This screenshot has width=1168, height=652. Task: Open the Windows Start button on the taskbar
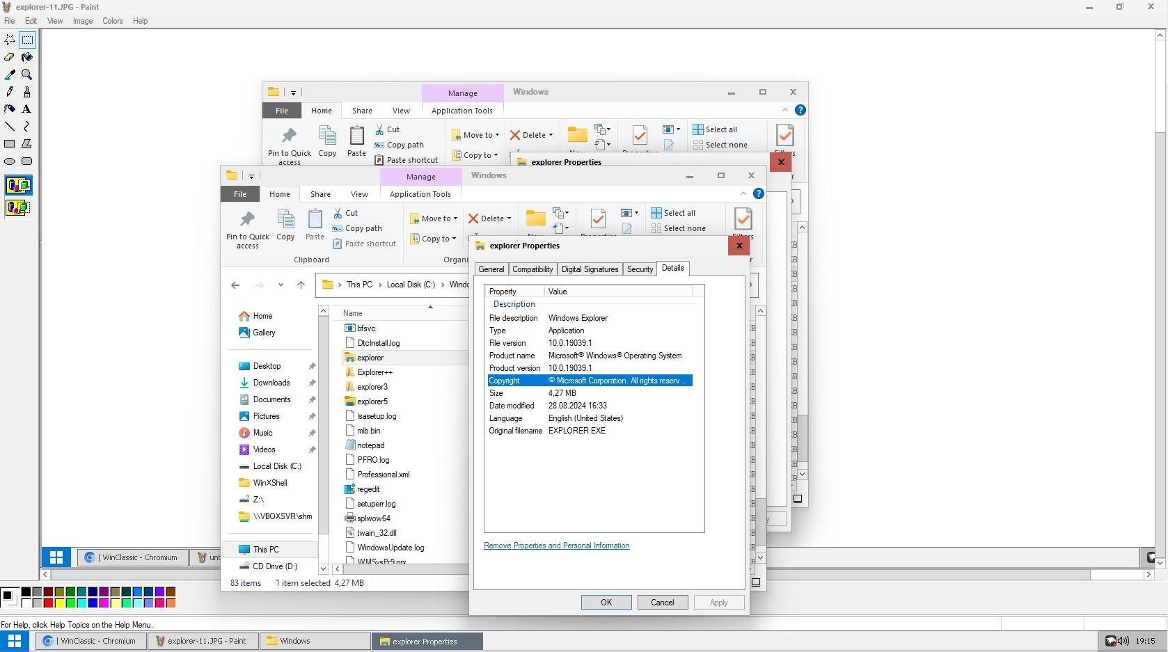[14, 641]
